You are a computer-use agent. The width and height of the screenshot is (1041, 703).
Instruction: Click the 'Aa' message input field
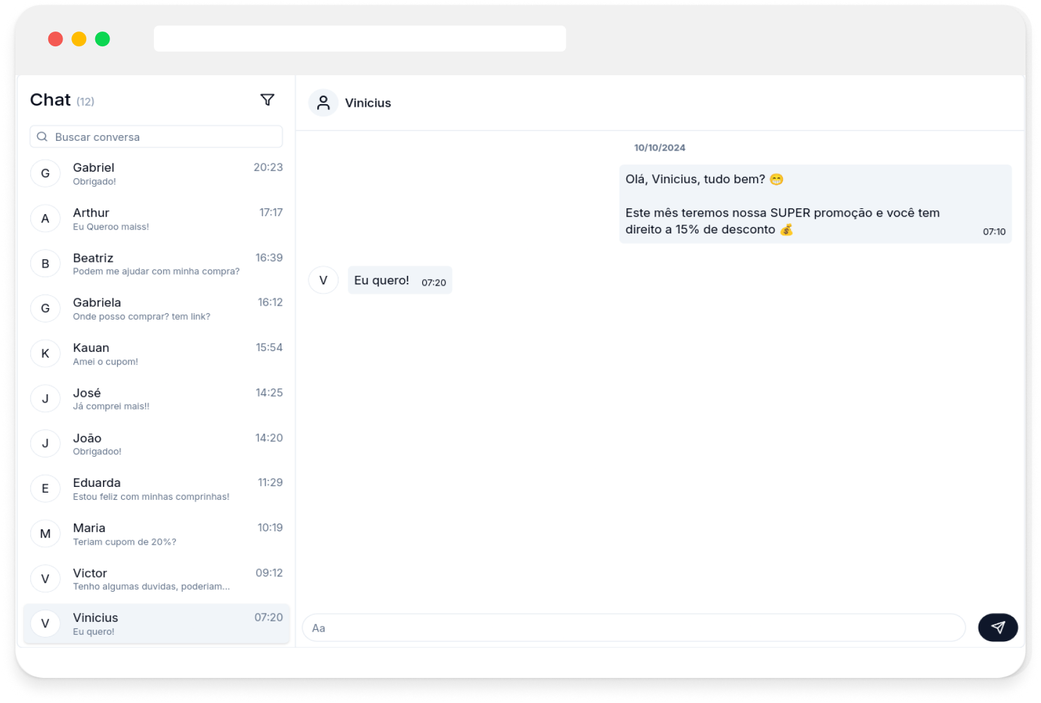click(634, 627)
